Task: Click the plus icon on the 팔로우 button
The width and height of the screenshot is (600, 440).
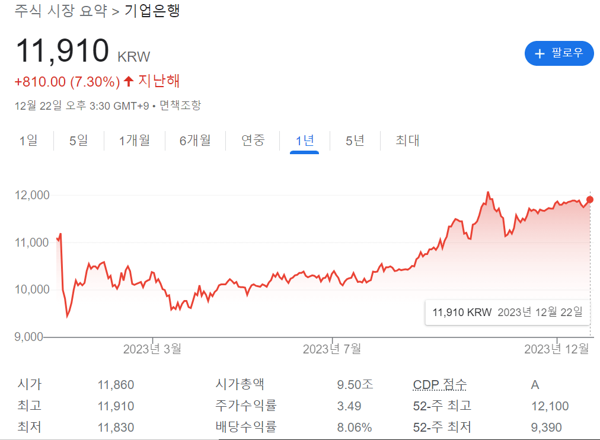Action: tap(541, 53)
